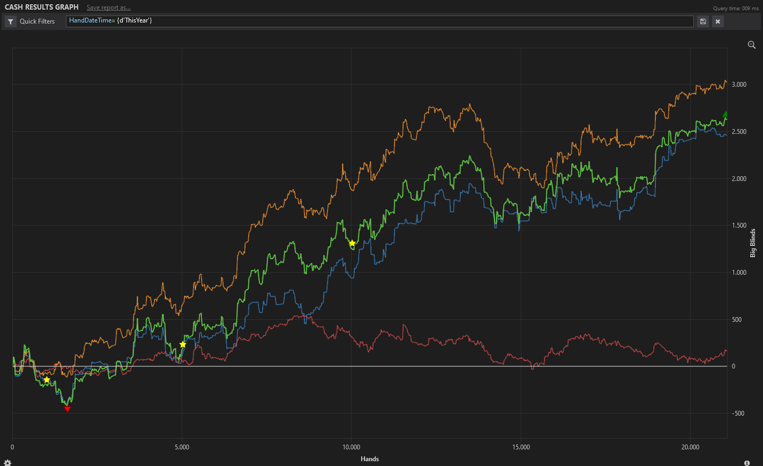Click the 2.000 y-axis label
The image size is (763, 466).
click(739, 179)
